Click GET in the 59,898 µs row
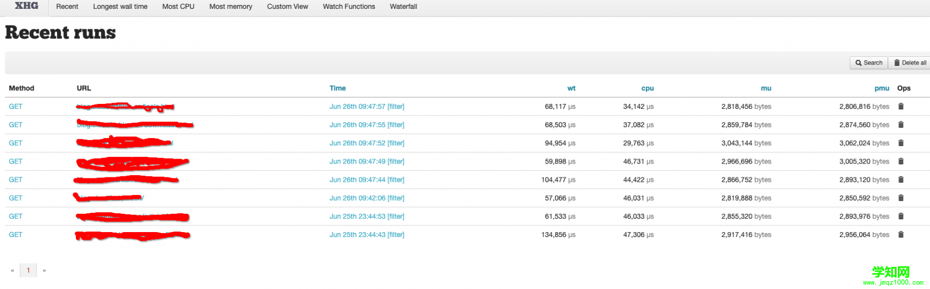The height and width of the screenshot is (289, 930). point(15,161)
